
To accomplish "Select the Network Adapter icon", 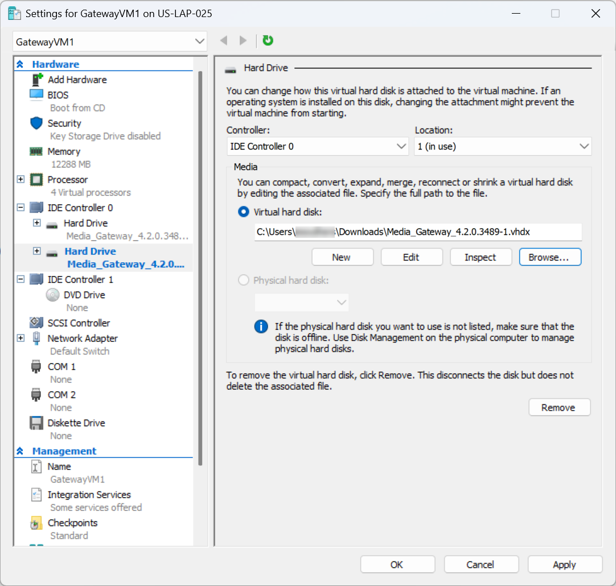I will pyautogui.click(x=36, y=339).
